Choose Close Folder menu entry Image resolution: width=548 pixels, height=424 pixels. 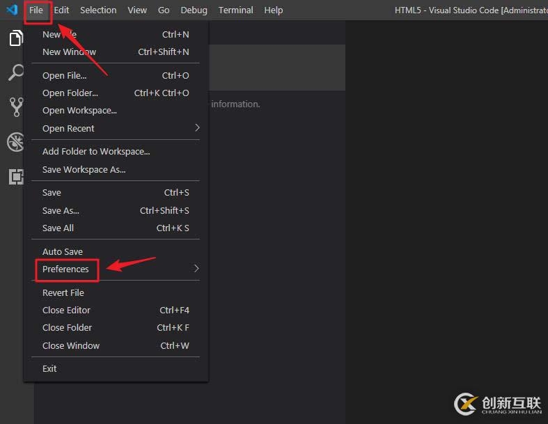coord(116,327)
